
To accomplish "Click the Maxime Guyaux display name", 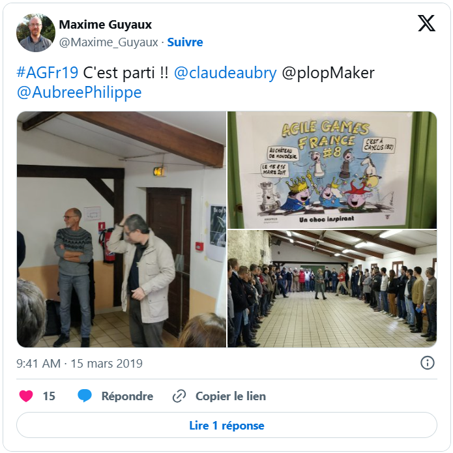I will coord(106,25).
